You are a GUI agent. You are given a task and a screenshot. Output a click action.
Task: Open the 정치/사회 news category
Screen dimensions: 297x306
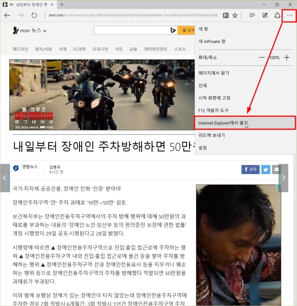43,49
